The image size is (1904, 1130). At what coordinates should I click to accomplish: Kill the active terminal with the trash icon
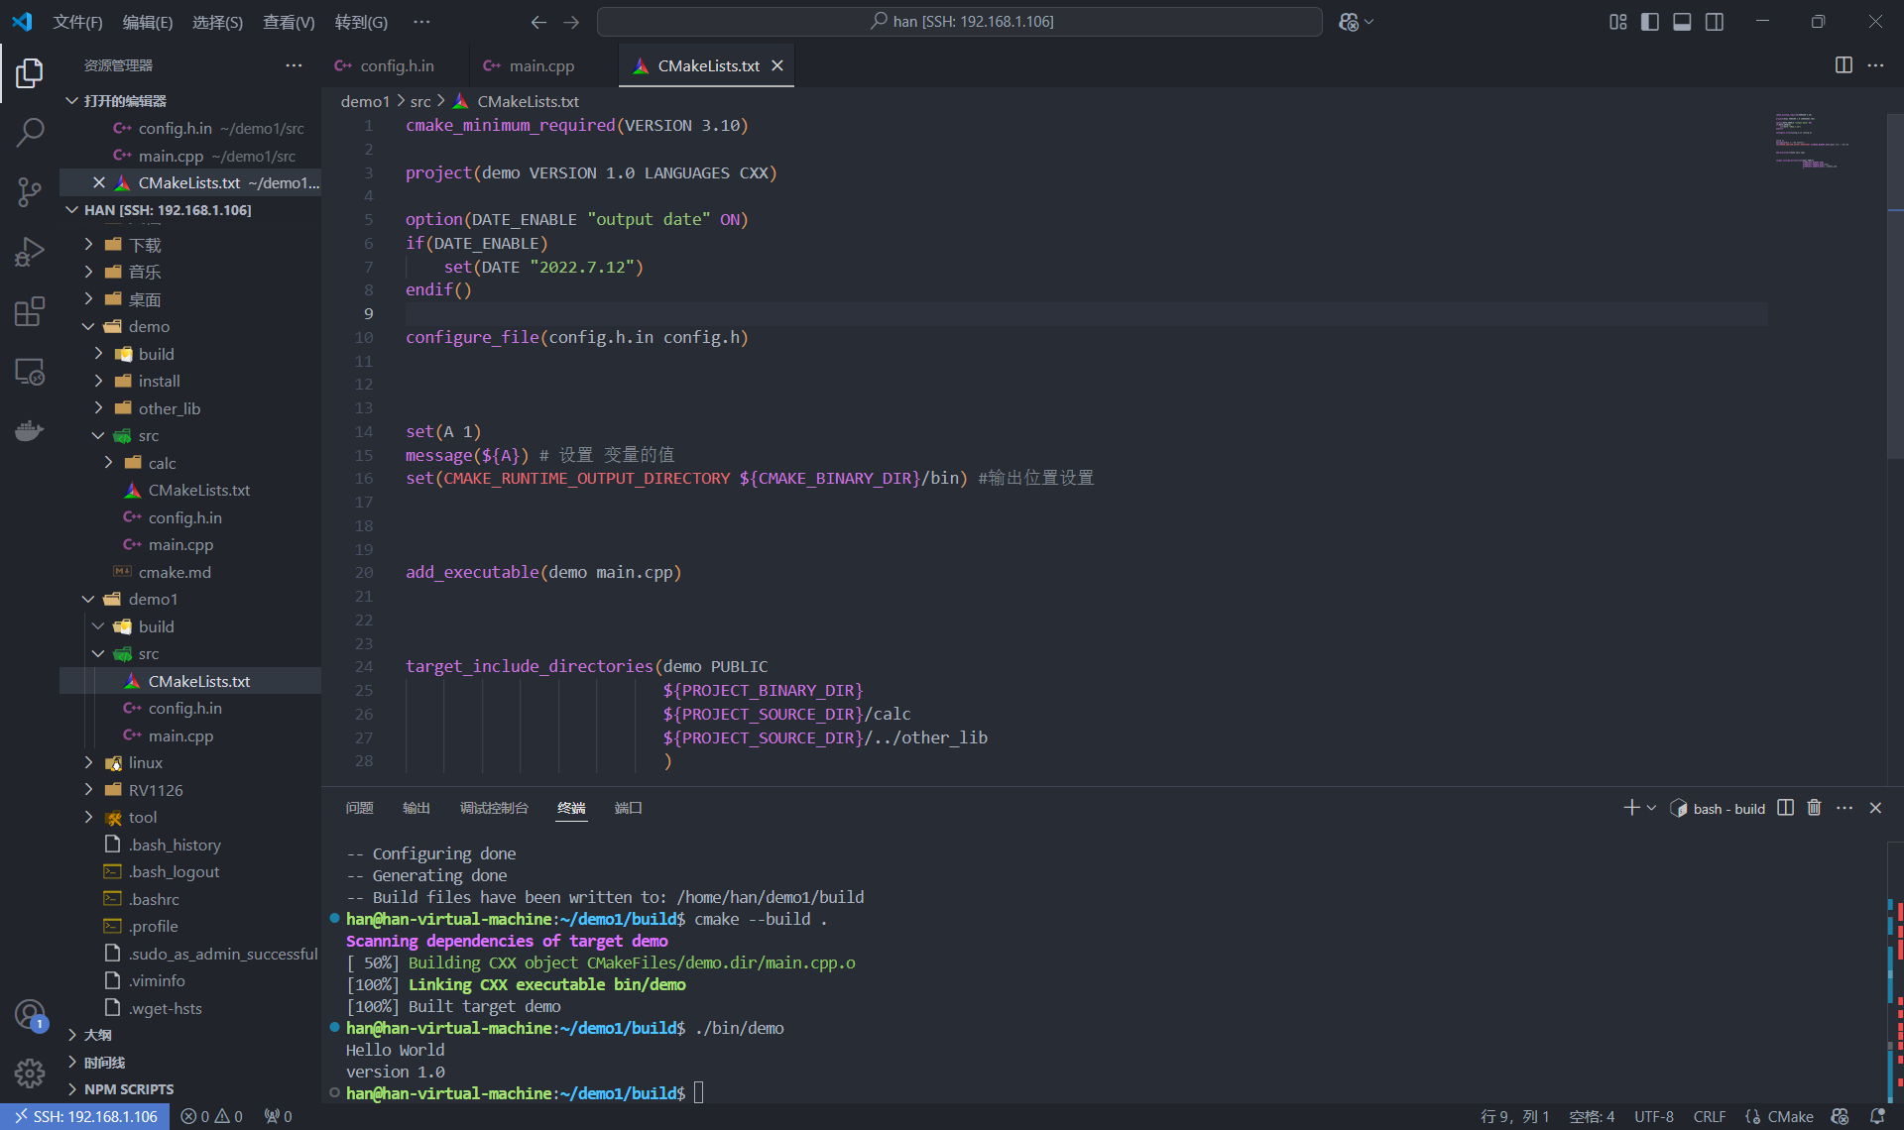[x=1814, y=808]
